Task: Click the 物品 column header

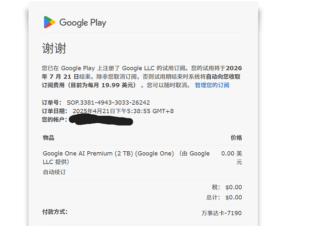Action: click(49, 138)
